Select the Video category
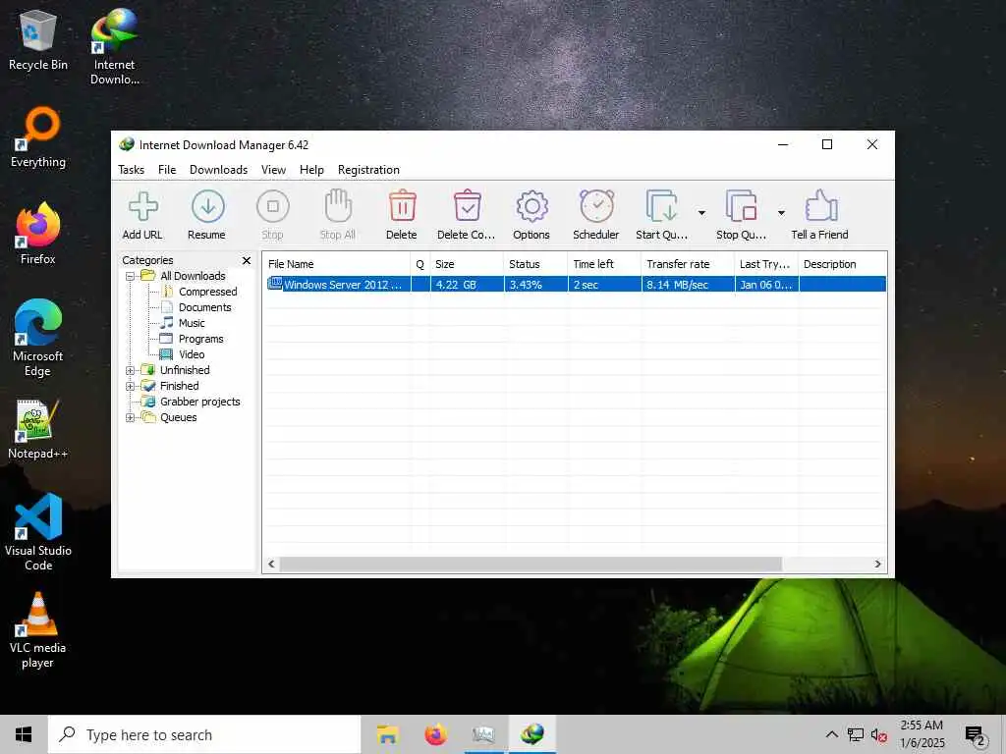The width and height of the screenshot is (1006, 754). point(192,354)
